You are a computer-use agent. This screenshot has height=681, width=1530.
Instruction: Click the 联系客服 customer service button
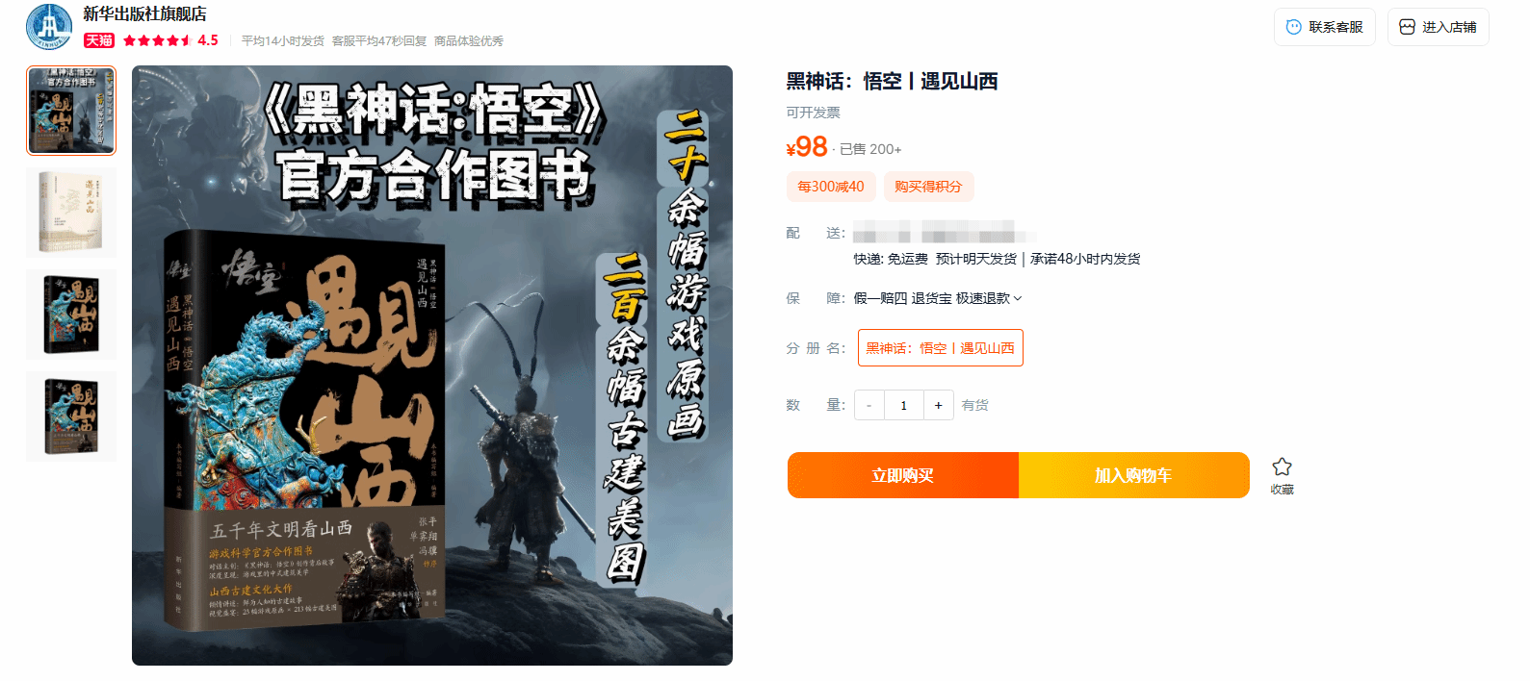[1325, 27]
